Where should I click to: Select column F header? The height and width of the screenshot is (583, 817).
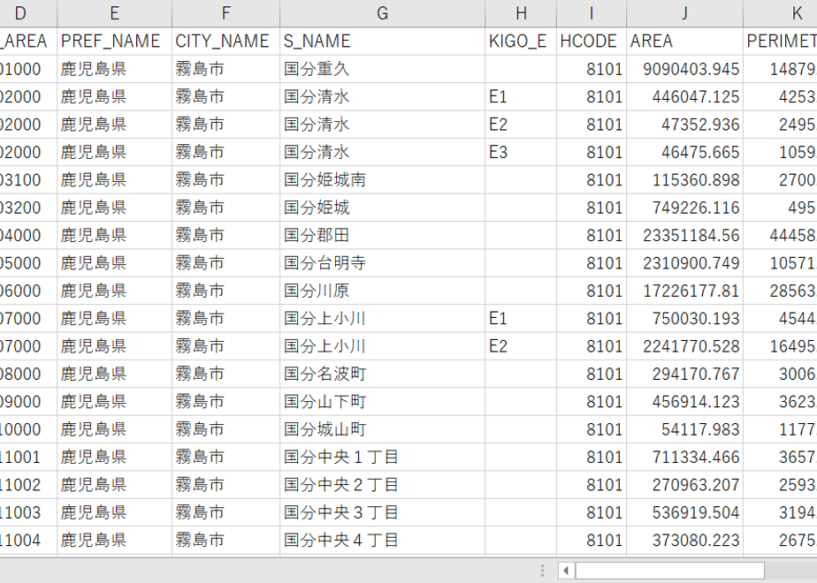click(x=226, y=13)
